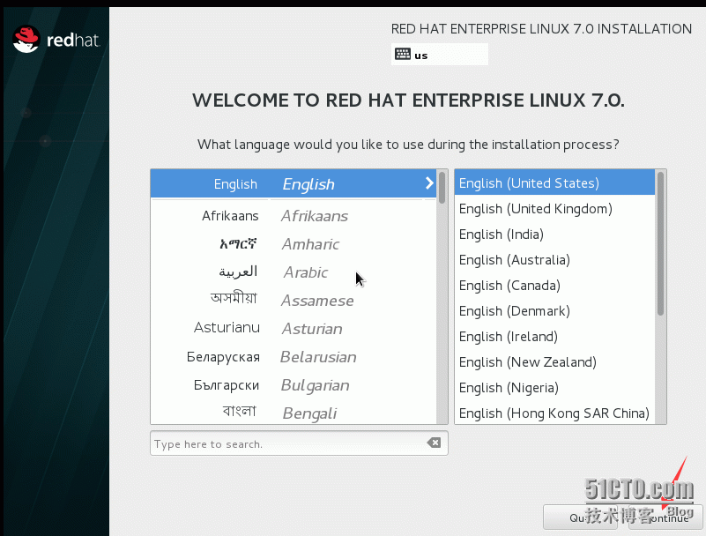706x536 pixels.
Task: Click the Red Hat logo
Action: point(56,39)
